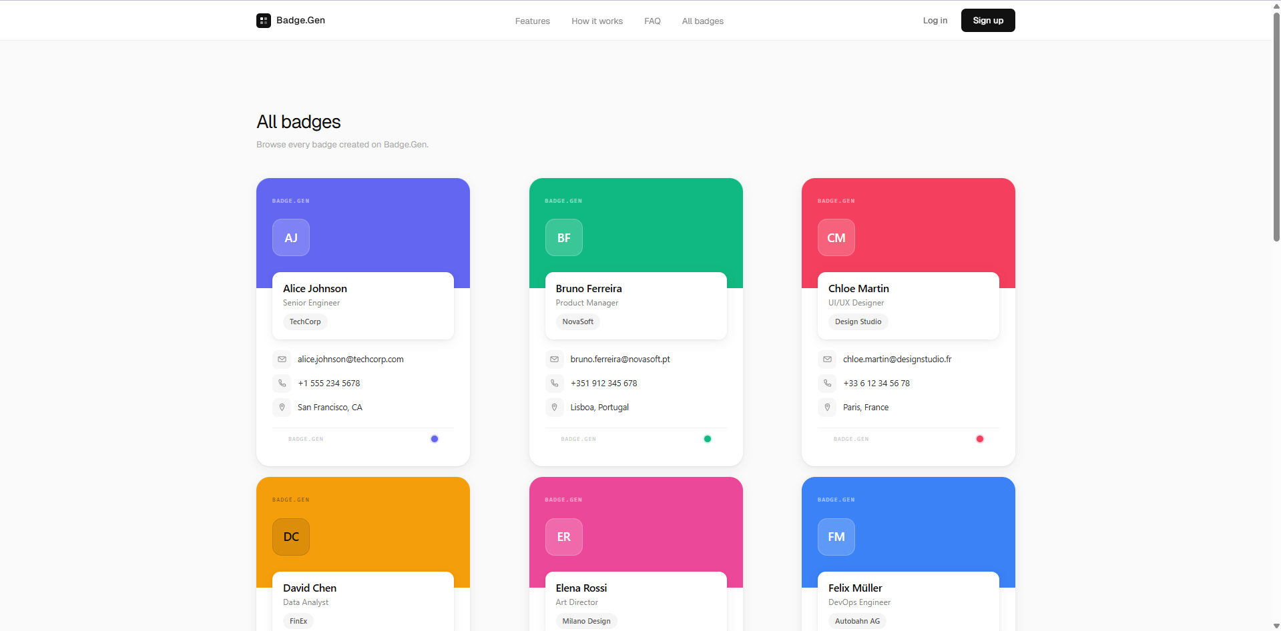Image resolution: width=1281 pixels, height=631 pixels.
Task: Click the Log in link
Action: (x=935, y=21)
